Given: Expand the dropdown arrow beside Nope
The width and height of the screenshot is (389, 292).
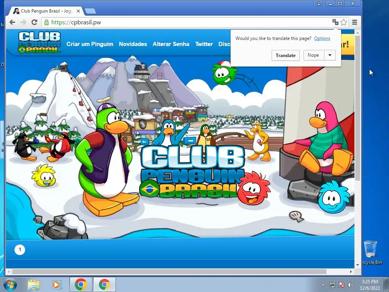Looking at the screenshot, I should pyautogui.click(x=330, y=55).
